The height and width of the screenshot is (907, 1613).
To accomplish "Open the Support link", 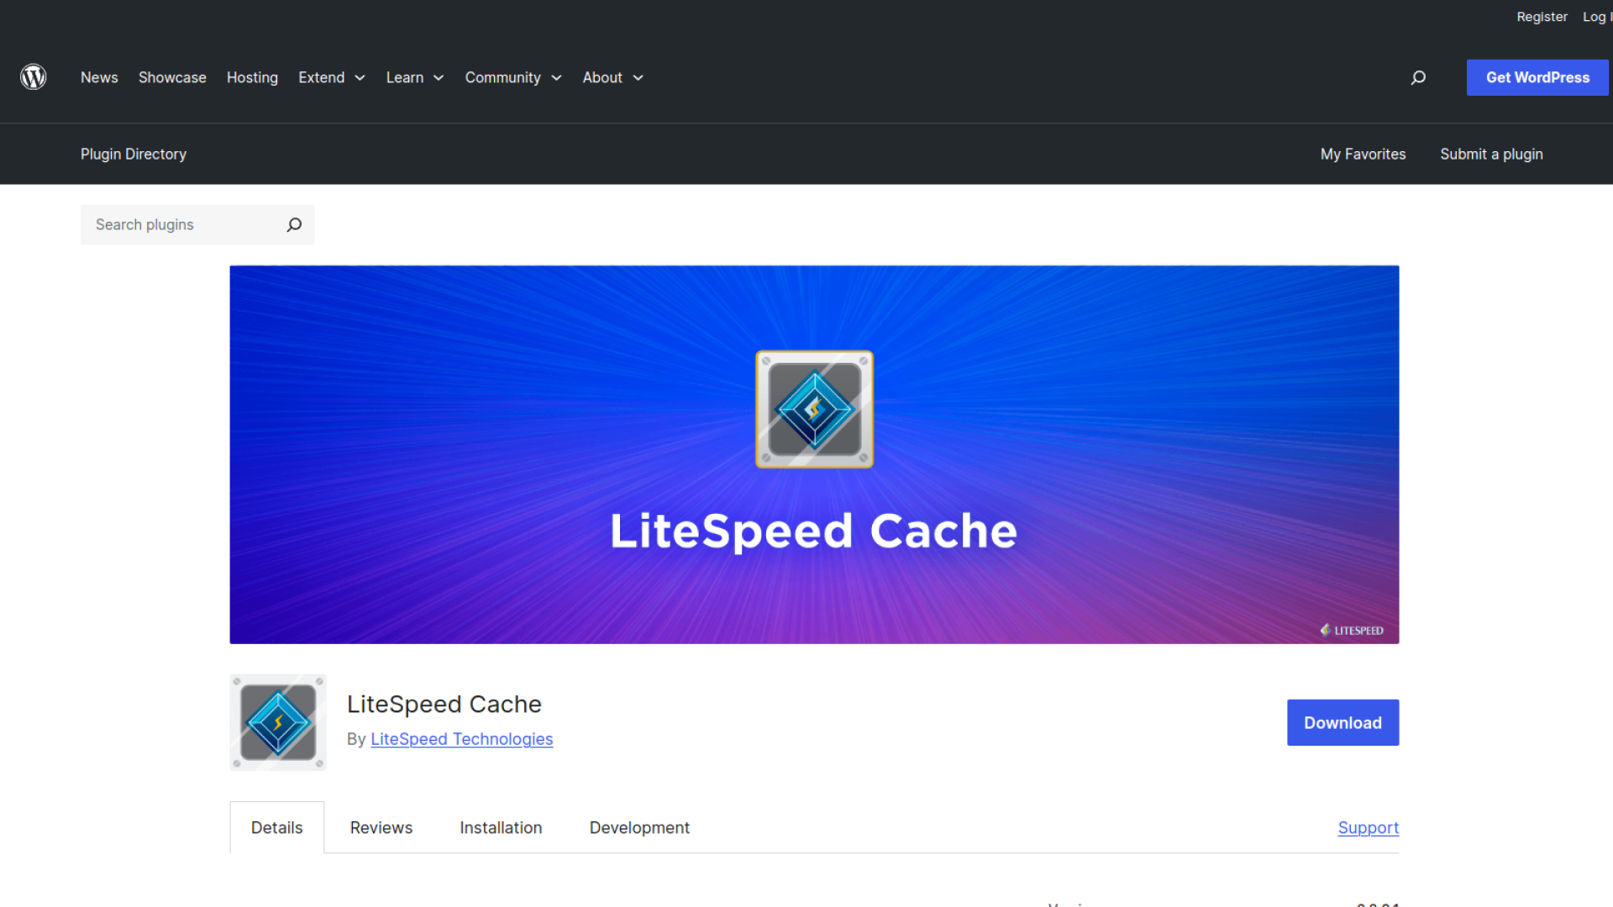I will point(1368,827).
